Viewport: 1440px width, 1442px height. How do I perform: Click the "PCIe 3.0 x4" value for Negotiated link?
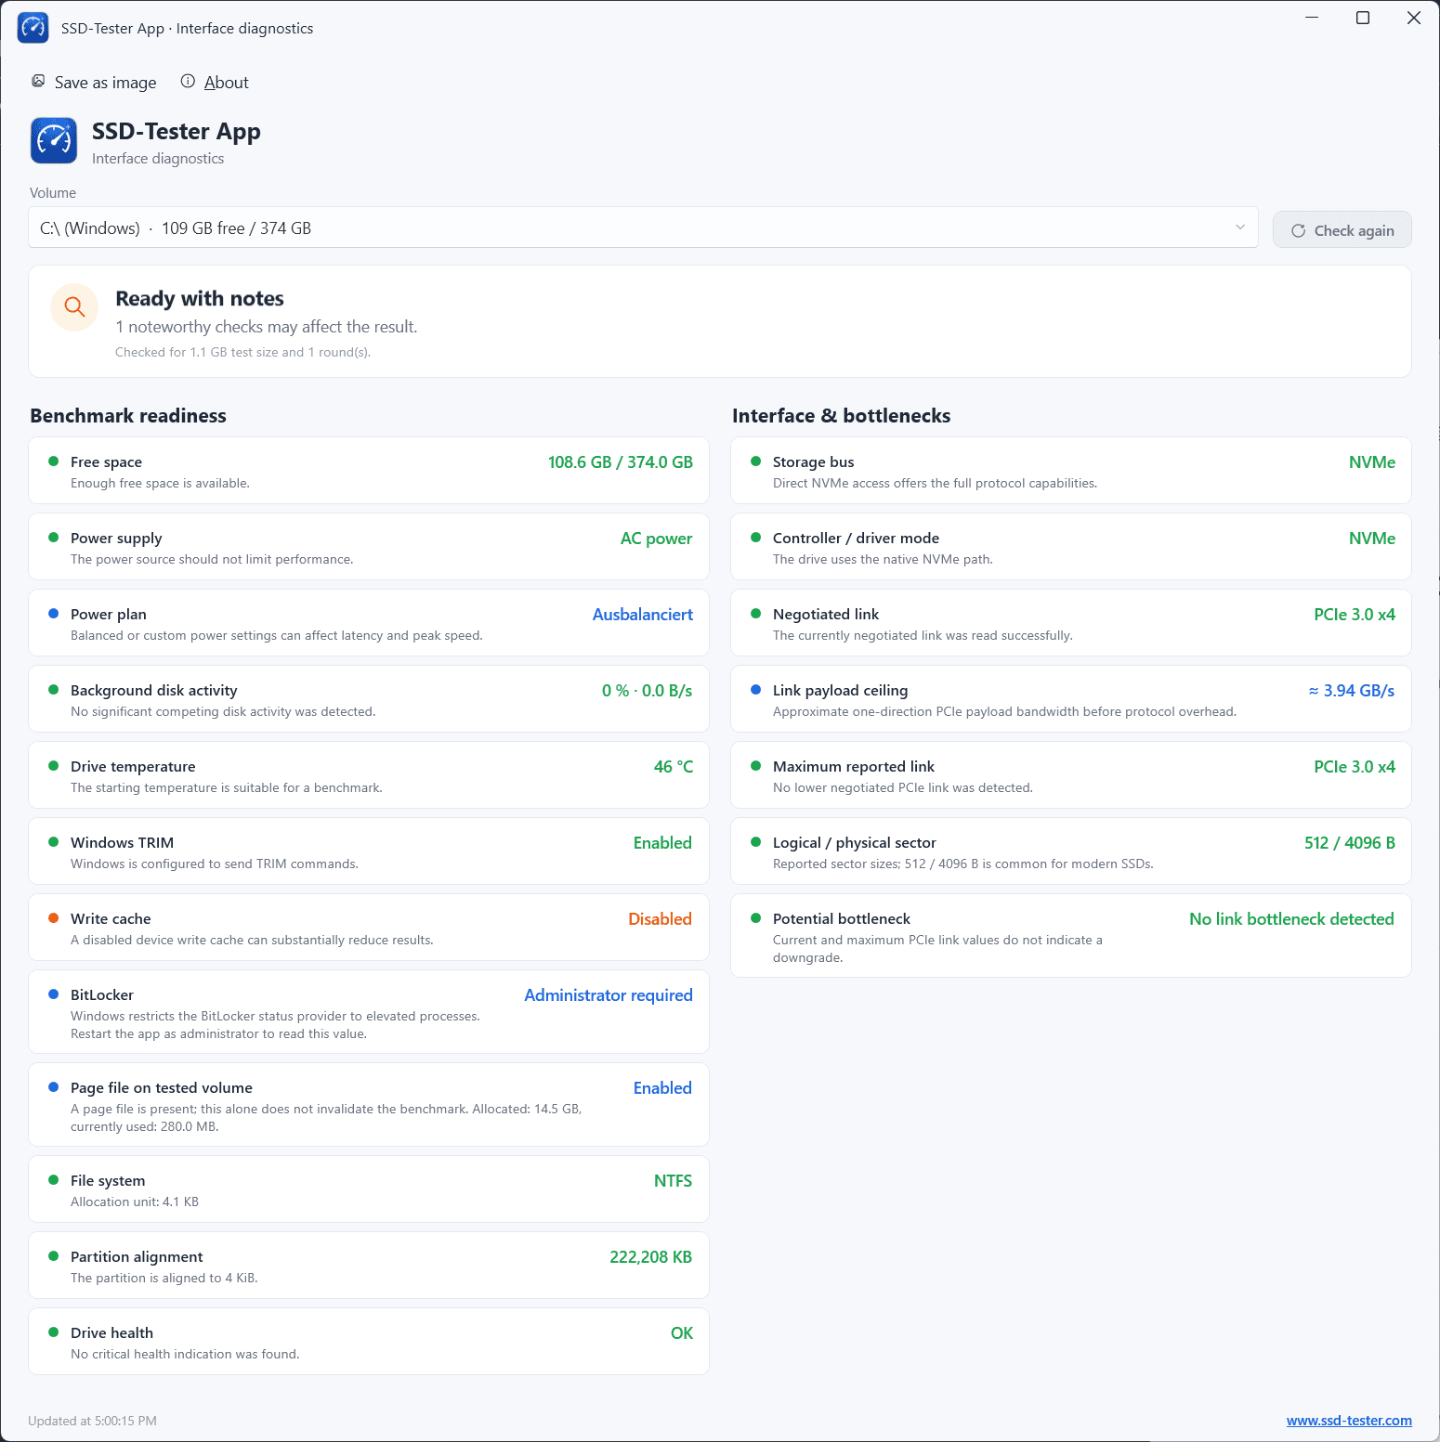(x=1355, y=615)
